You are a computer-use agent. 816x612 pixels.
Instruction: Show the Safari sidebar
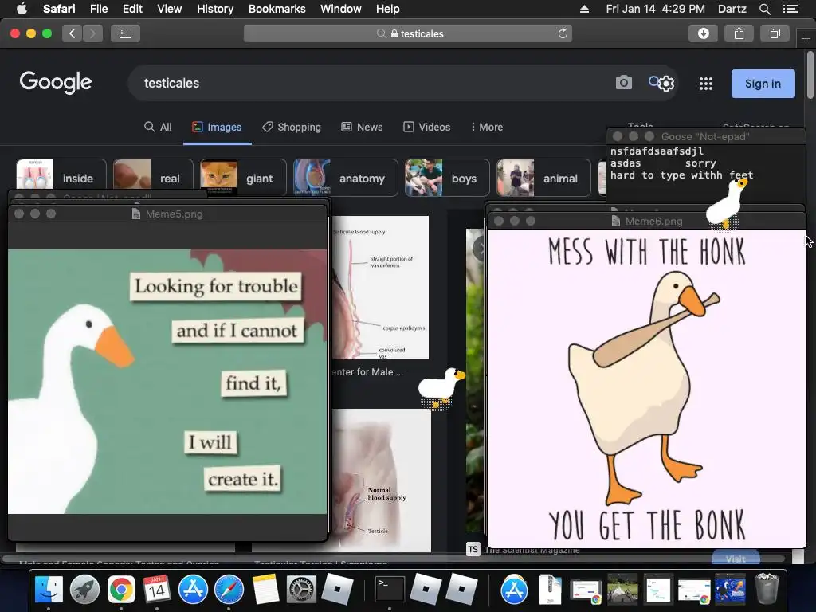[125, 33]
